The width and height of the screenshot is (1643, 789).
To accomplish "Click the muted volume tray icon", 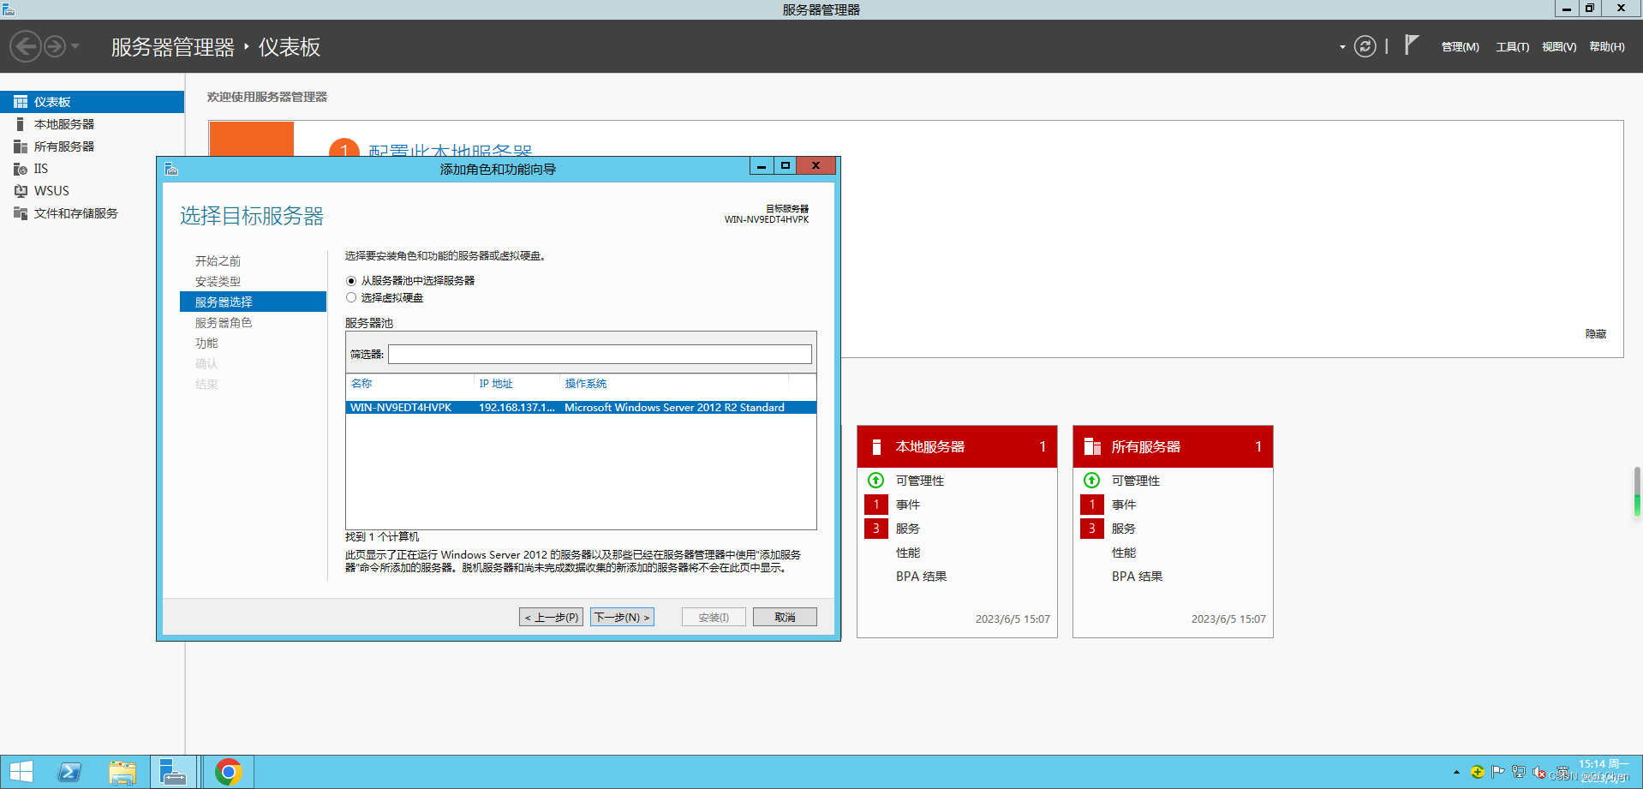I will coord(1539,772).
